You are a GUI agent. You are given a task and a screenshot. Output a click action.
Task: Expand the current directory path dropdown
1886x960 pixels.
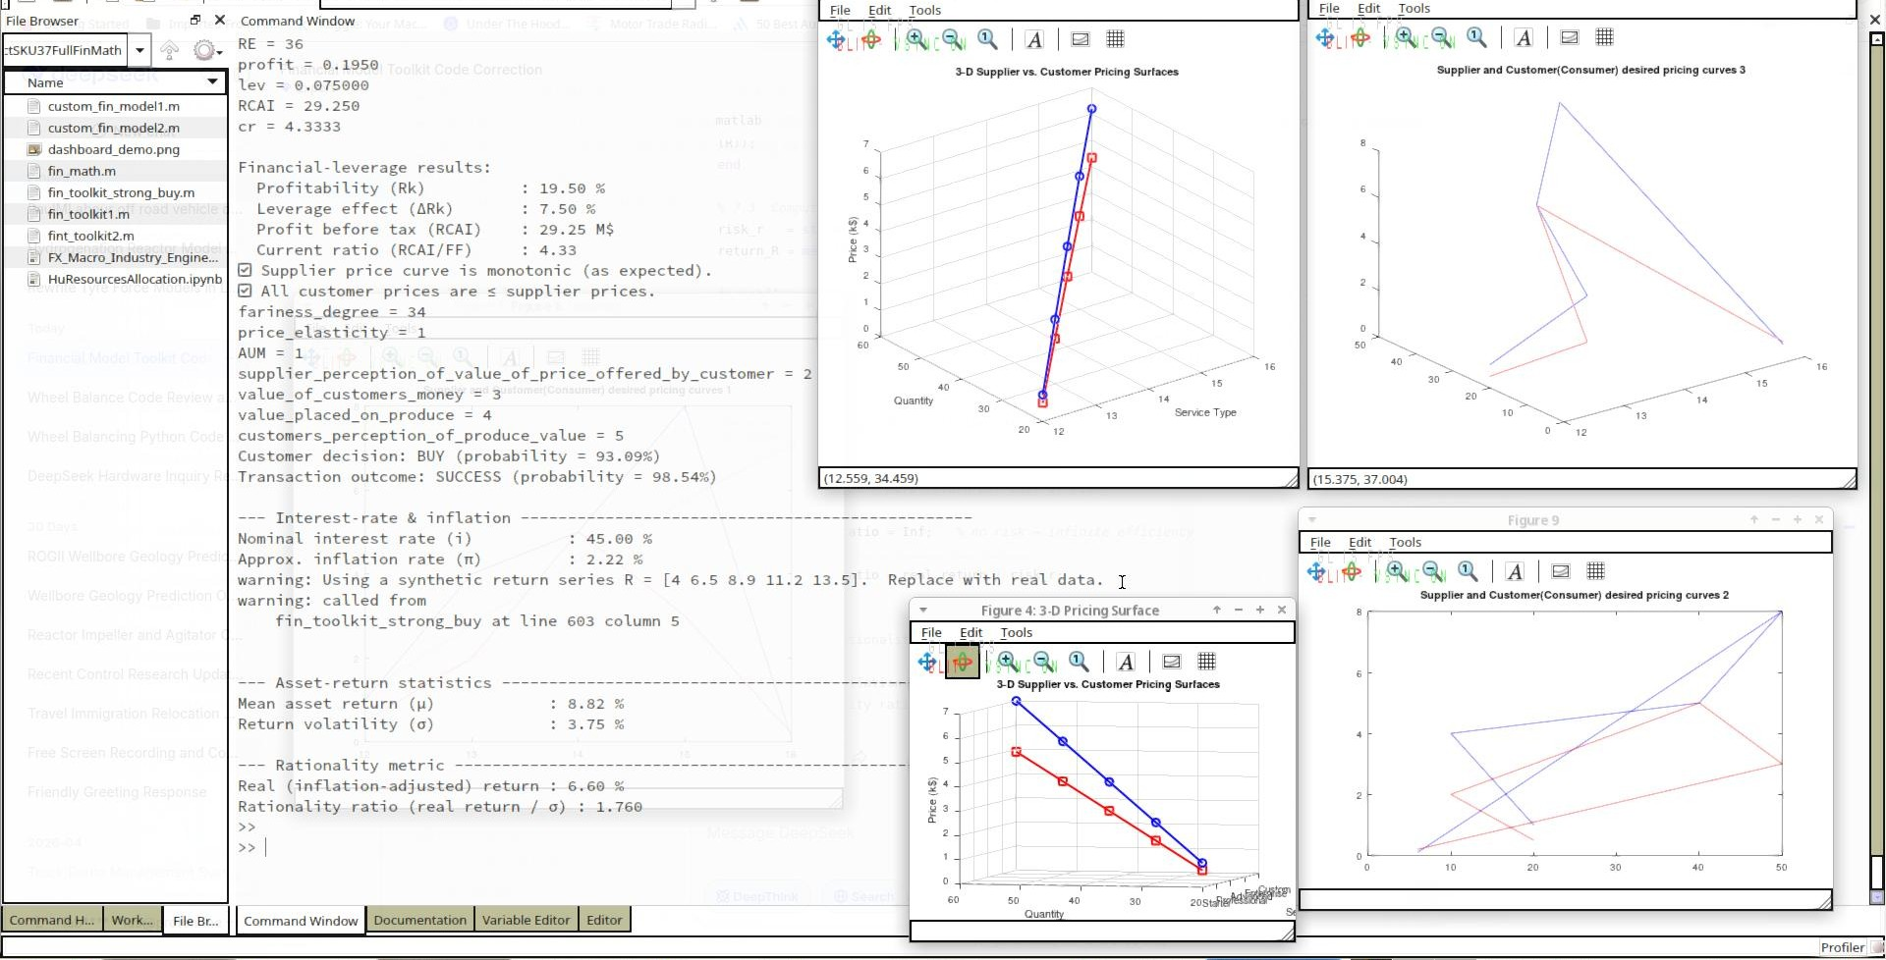click(x=139, y=49)
